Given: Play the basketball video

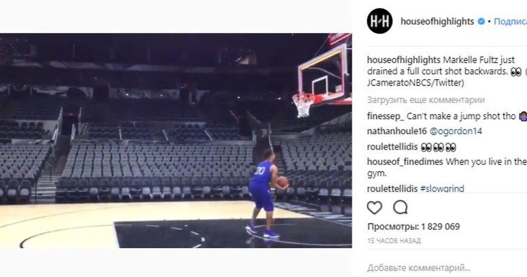Looking at the screenshot, I should 176,141.
